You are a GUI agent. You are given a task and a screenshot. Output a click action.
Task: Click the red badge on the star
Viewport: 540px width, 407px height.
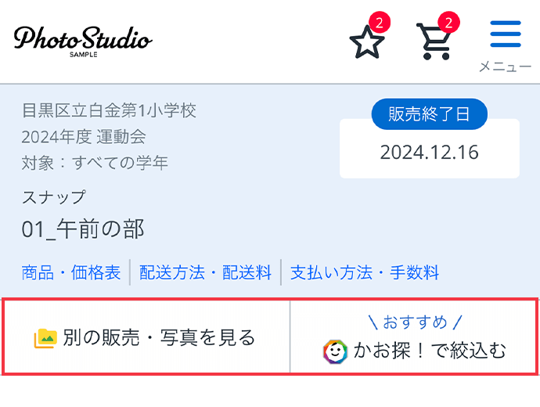[379, 23]
